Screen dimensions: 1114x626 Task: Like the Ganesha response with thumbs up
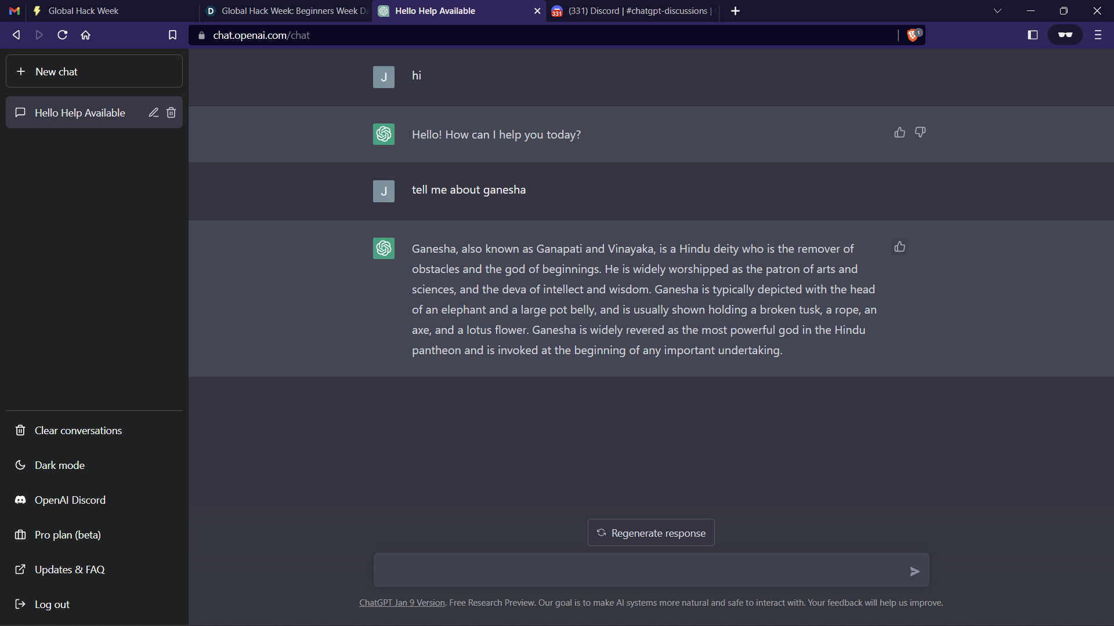tap(899, 247)
